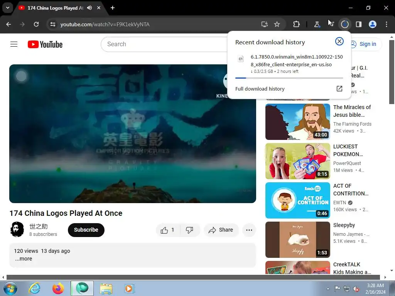The width and height of the screenshot is (395, 296).
Task: Open the channel avatar image
Action: (x=17, y=229)
